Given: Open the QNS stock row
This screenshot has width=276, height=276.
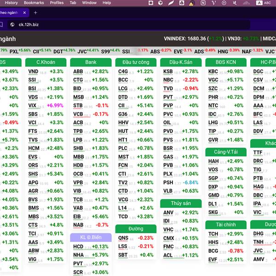Looking at the screenshot, I should 136,238.
